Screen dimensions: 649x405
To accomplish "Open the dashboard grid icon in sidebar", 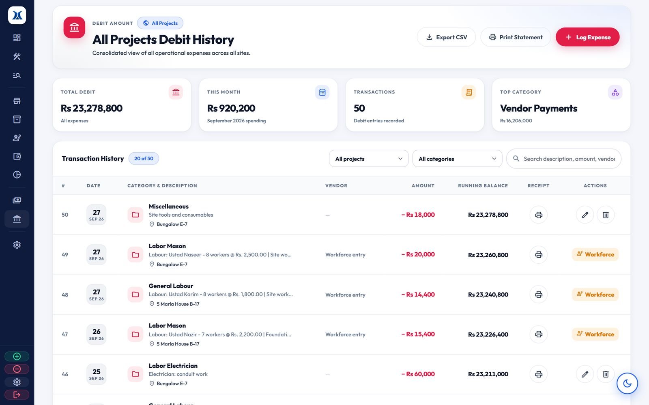I will click(17, 38).
